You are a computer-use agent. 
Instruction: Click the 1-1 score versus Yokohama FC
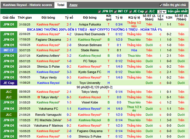(69, 109)
